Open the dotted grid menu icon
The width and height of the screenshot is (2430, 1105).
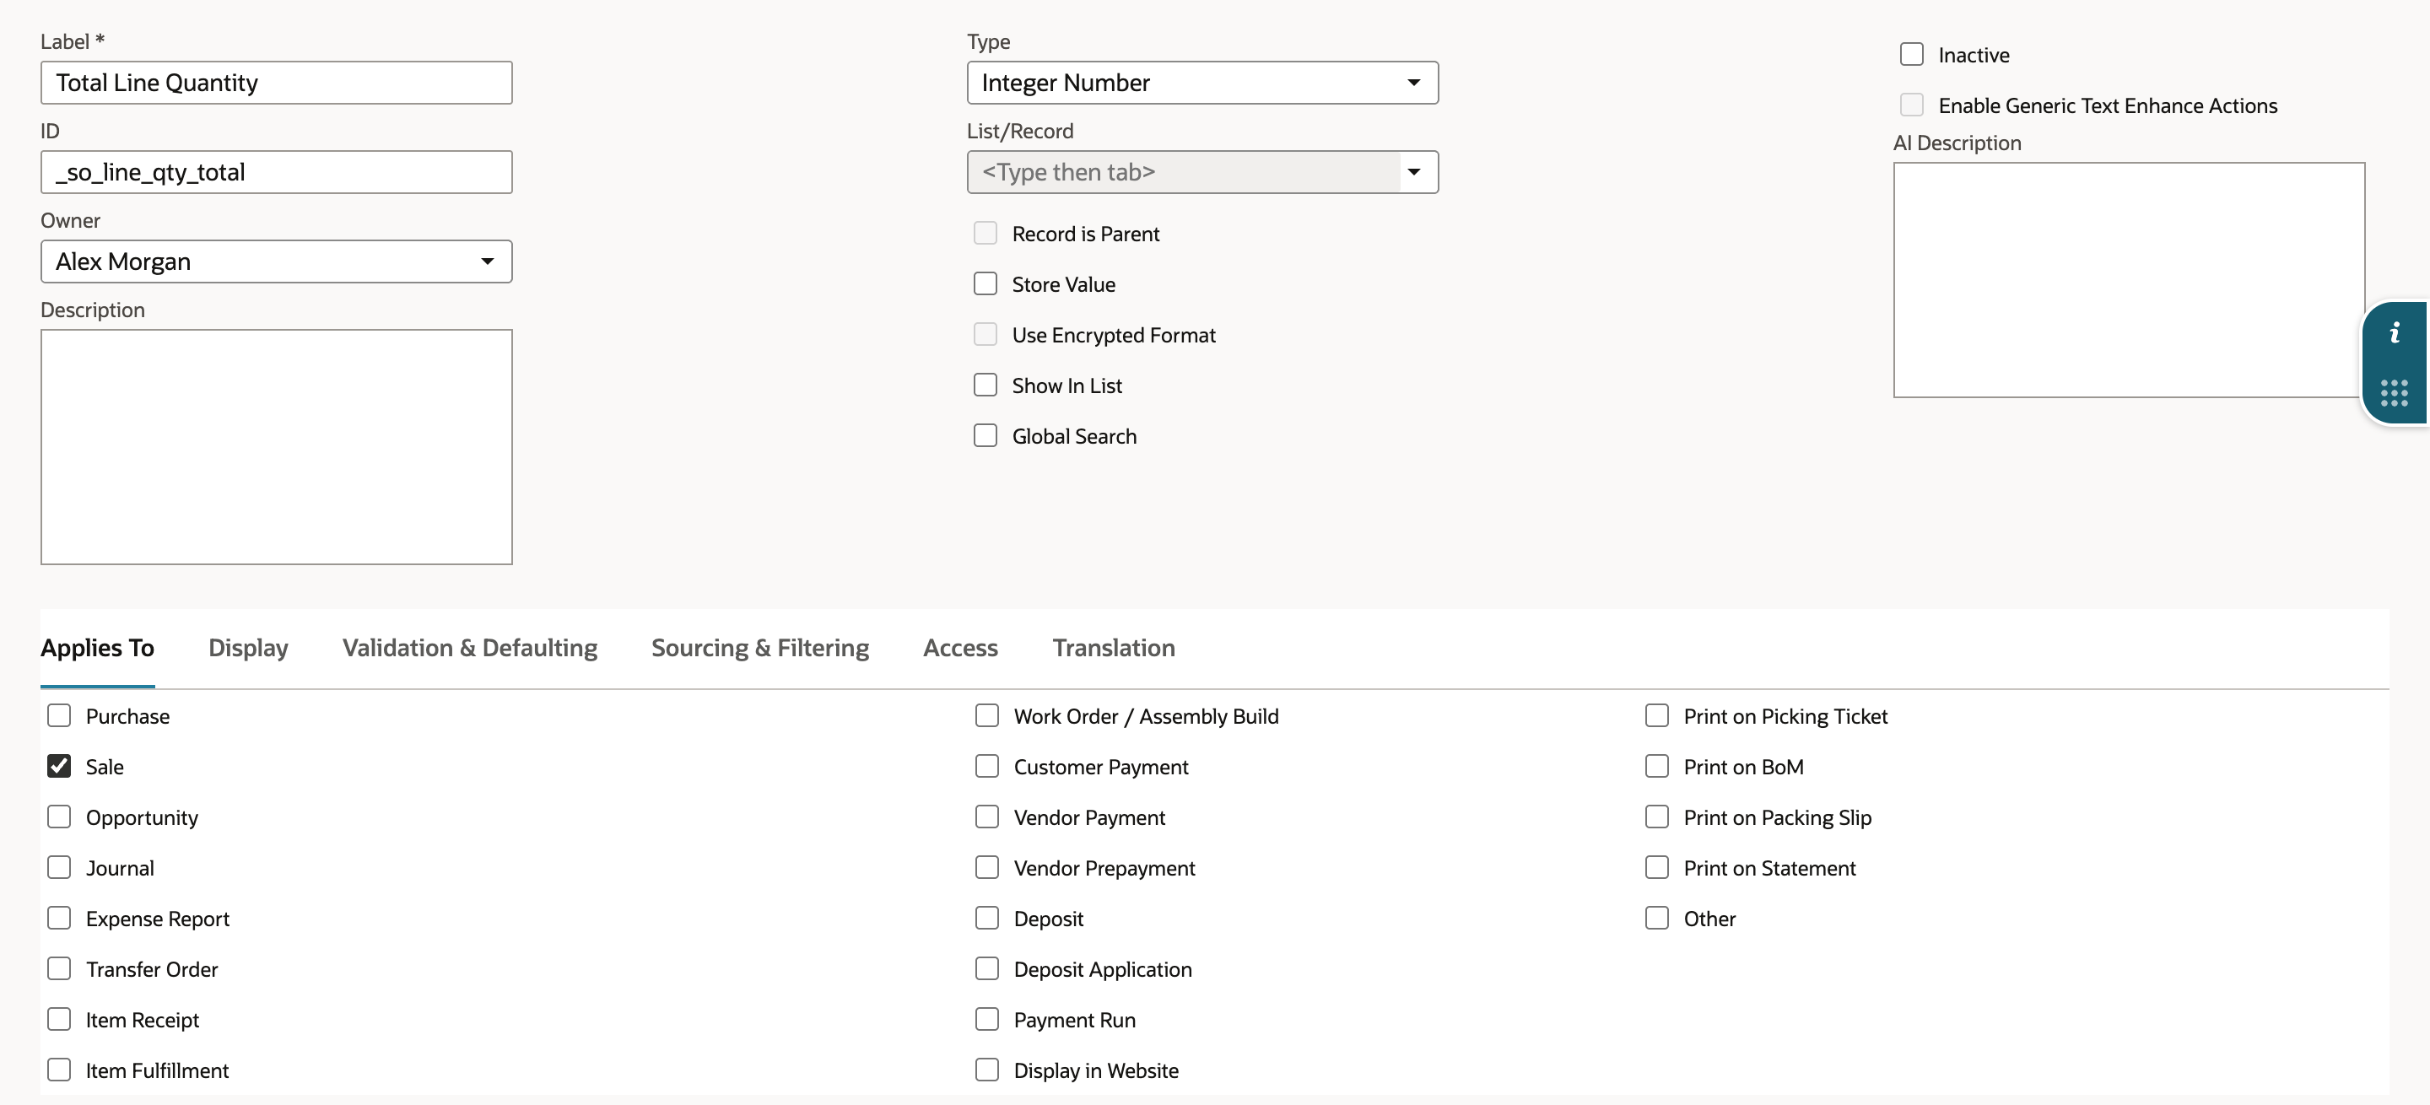coord(2395,393)
